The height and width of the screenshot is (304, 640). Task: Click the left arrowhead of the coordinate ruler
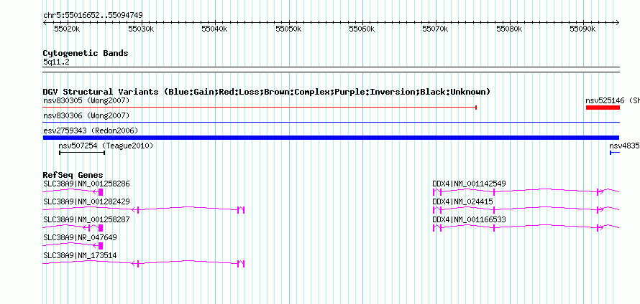point(45,23)
